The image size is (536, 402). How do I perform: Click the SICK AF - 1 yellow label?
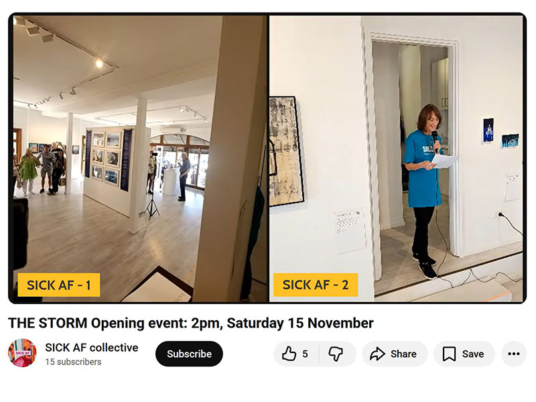[x=59, y=285]
